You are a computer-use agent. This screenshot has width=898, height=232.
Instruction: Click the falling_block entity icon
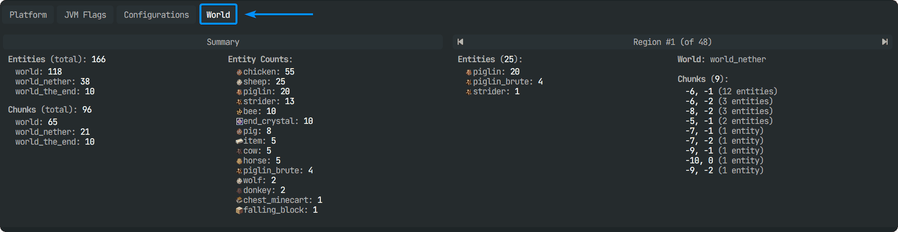[x=239, y=210]
